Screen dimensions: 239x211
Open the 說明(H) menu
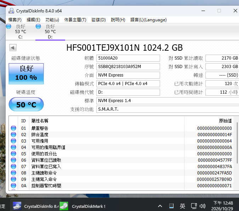118,20
